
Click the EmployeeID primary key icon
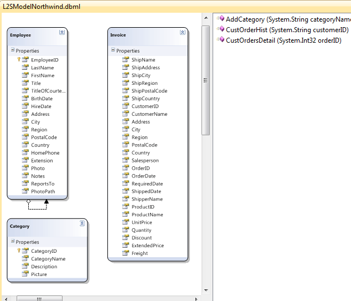pos(19,59)
